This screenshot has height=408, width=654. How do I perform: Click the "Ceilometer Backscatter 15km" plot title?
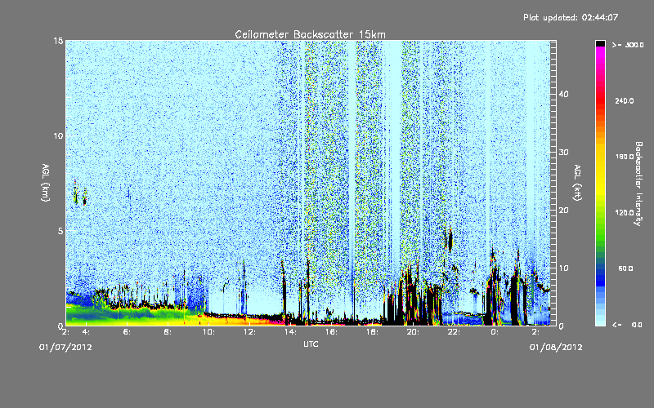(310, 34)
